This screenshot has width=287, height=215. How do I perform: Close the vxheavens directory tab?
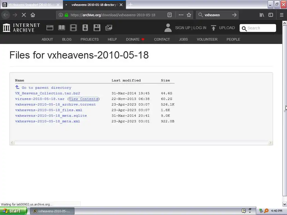click(121, 5)
